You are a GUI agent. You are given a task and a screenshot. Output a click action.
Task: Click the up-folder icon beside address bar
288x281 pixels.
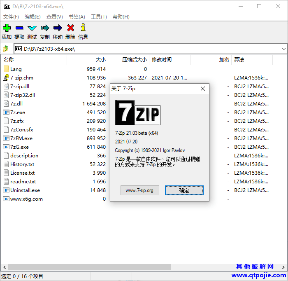6,49
